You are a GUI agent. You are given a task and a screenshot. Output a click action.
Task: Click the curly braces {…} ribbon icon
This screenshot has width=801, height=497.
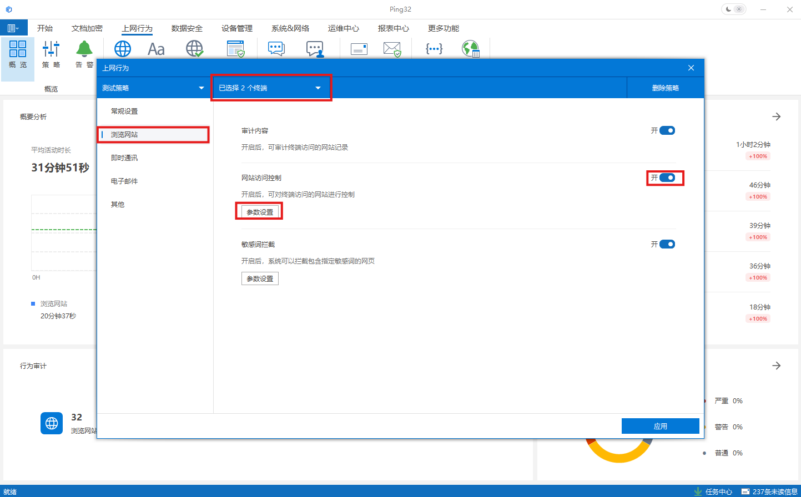(x=434, y=49)
